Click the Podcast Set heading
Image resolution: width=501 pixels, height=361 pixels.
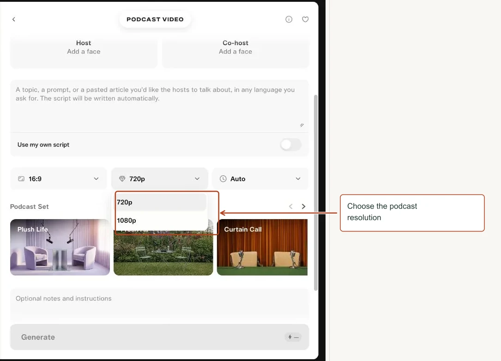coord(30,207)
